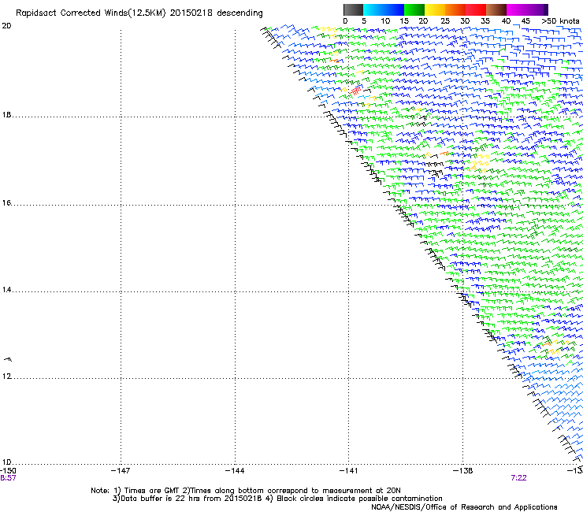Click latitude axis label '18'
The image size is (583, 512).
[6, 114]
